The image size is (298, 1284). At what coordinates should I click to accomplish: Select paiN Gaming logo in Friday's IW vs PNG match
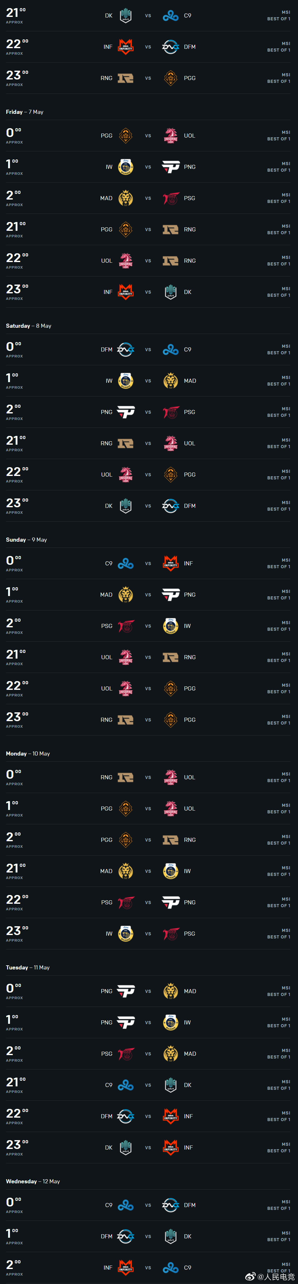170,167
